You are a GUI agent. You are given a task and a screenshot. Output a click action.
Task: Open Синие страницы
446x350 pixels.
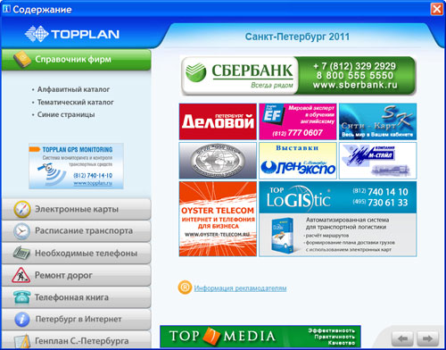click(66, 114)
